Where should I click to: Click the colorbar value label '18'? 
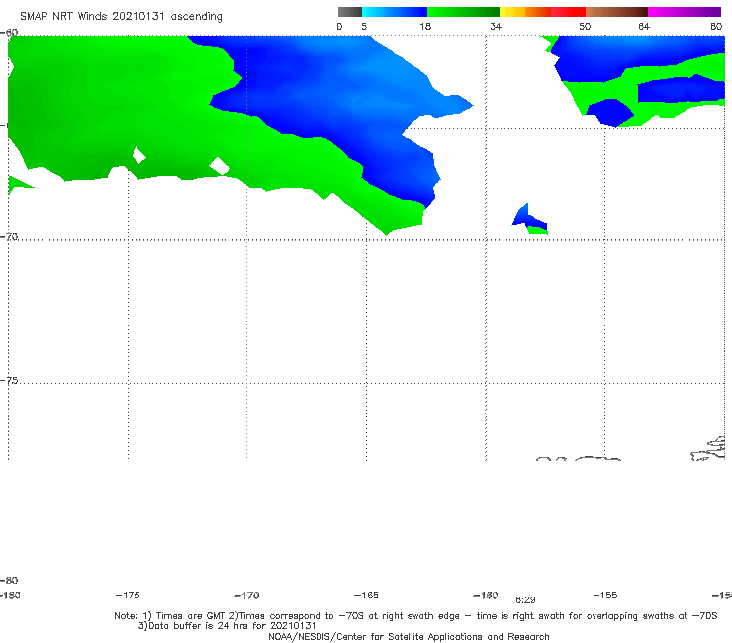(425, 26)
